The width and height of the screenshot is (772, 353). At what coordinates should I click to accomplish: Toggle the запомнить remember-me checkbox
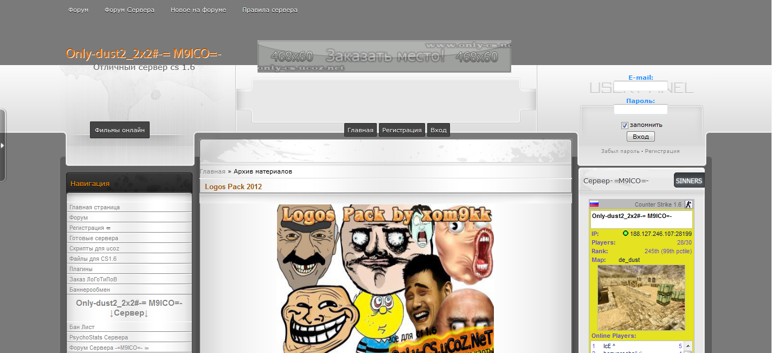tap(625, 125)
